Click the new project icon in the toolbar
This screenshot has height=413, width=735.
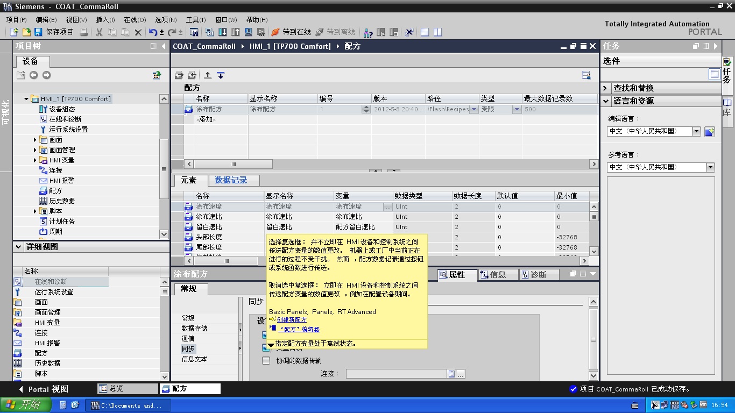[14, 32]
